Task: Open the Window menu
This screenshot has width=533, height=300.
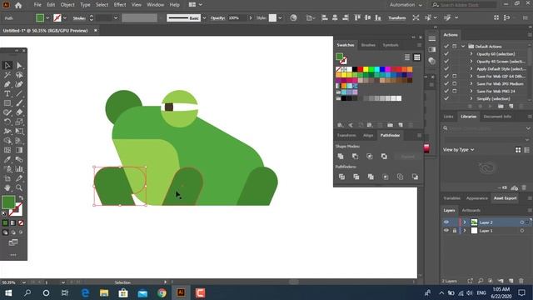Action: pos(156,5)
